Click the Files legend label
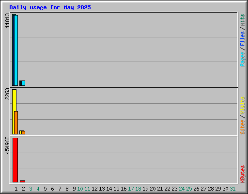The image size is (248, 194). [x=242, y=39]
